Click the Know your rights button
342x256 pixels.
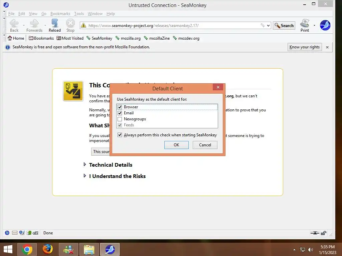[x=305, y=47]
